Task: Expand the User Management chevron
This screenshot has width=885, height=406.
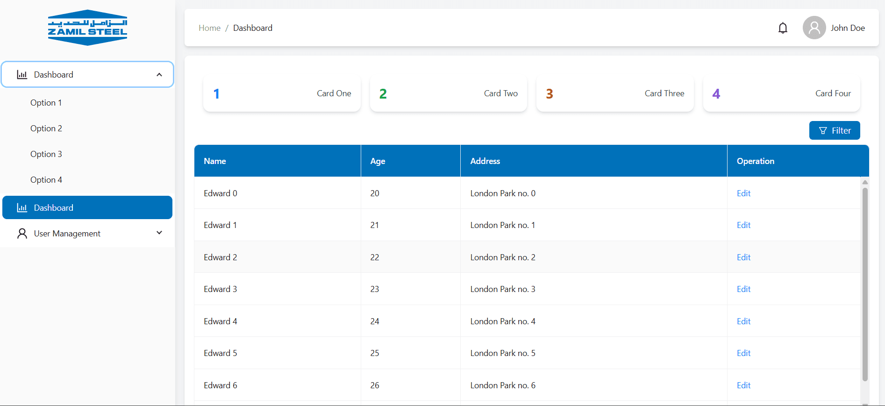Action: tap(159, 233)
